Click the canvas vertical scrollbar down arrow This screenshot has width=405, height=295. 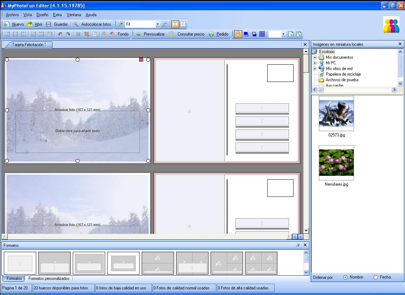coord(306,231)
